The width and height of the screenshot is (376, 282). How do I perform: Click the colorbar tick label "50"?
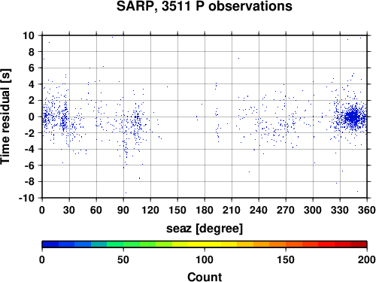[x=123, y=259]
